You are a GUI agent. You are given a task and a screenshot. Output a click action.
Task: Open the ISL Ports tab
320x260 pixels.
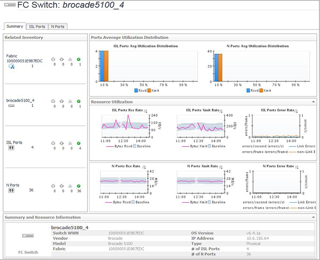[x=37, y=26]
